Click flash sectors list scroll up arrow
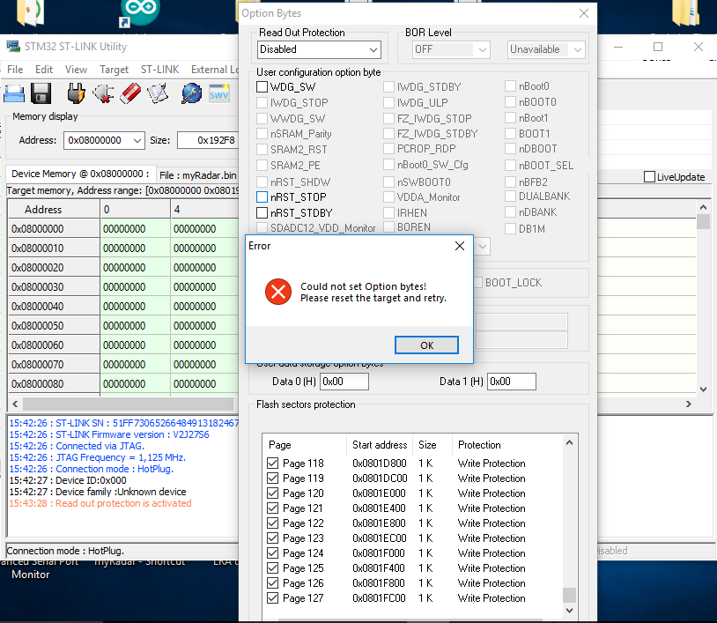Screen dimensions: 717x623 pyautogui.click(x=569, y=442)
